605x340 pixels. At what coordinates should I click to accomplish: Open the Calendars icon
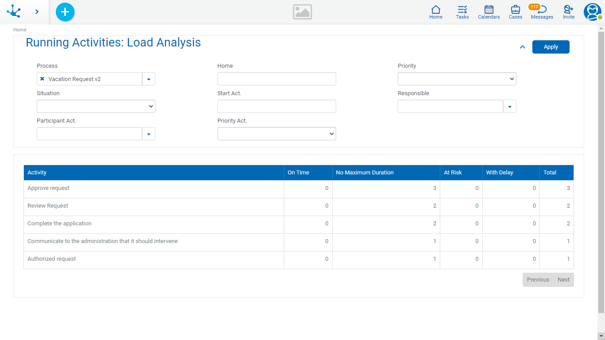(489, 12)
